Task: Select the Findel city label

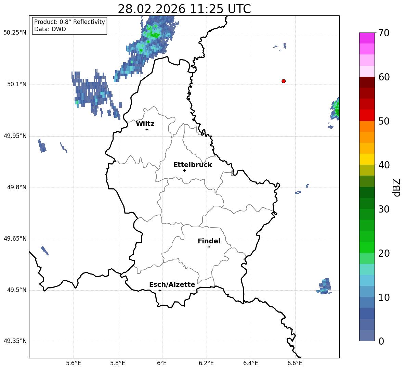Action: point(209,241)
